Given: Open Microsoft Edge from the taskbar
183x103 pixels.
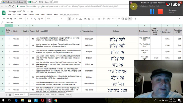Looking at the screenshot, I should click(x=16, y=100).
